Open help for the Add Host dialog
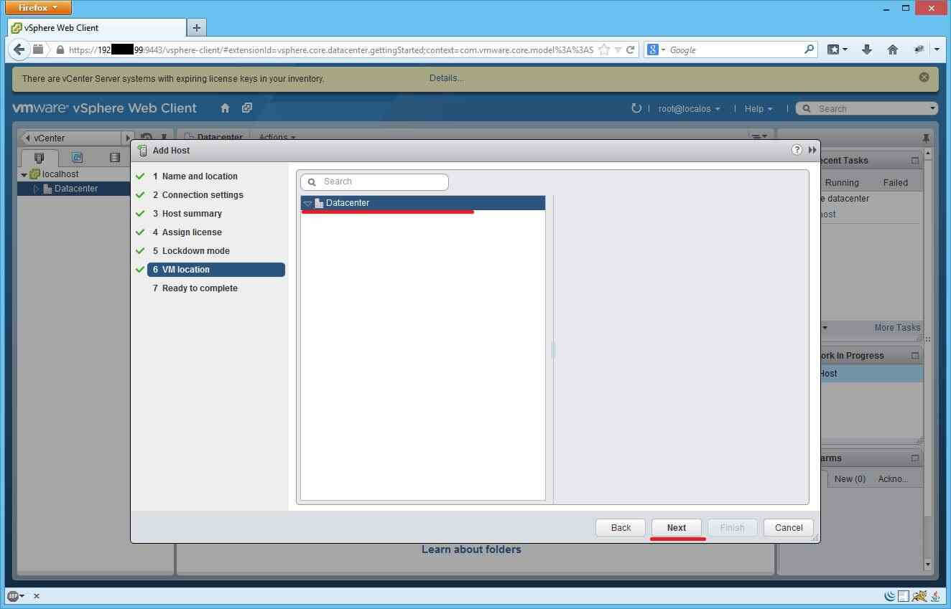This screenshot has height=609, width=951. pos(797,150)
